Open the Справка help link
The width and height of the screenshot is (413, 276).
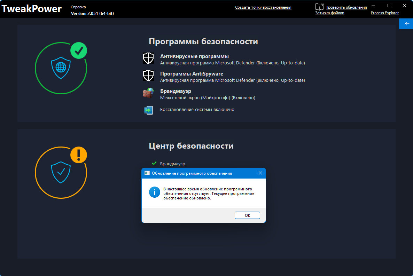pos(78,7)
